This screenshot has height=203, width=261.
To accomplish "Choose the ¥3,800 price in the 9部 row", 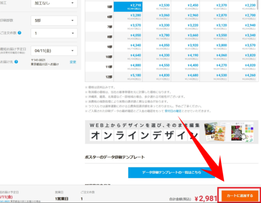I will click(214, 47).
